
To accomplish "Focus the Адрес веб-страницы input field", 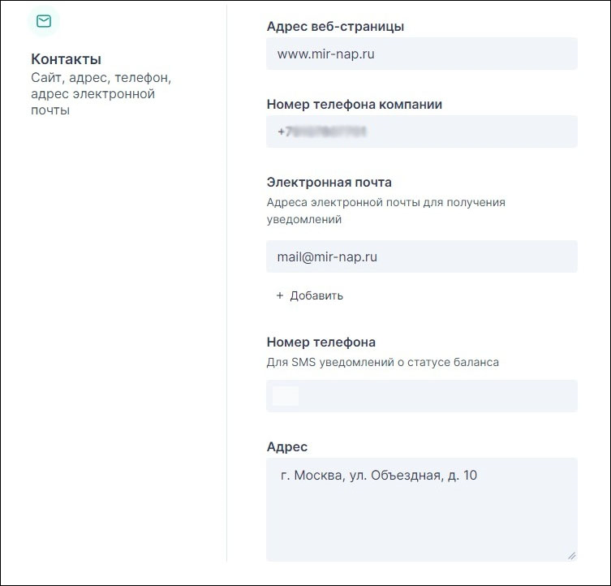I will click(421, 54).
